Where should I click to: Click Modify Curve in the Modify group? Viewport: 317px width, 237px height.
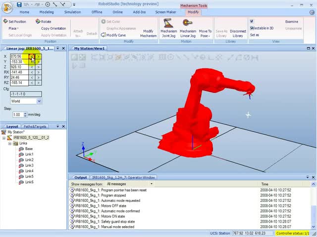pyautogui.click(x=113, y=35)
